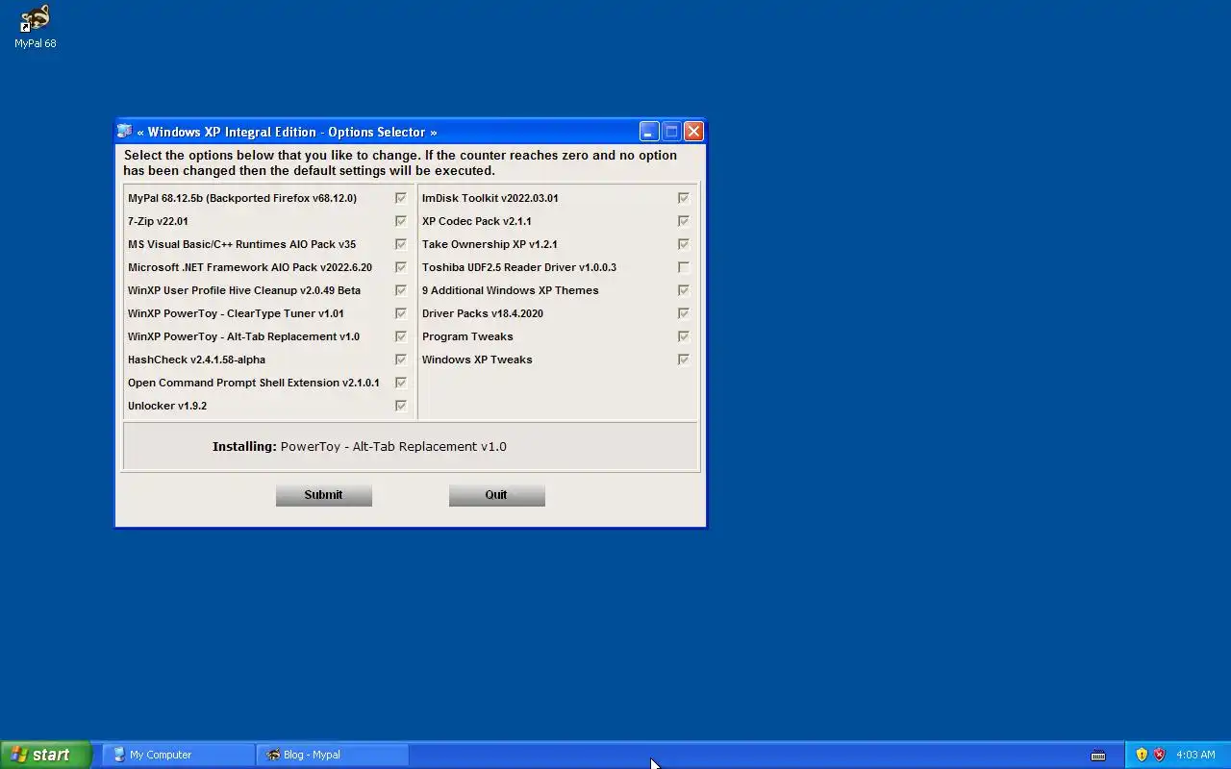Viewport: 1231px width, 769px height.
Task: Switch to the Blog - Mypal taskbar button
Action: [333, 755]
